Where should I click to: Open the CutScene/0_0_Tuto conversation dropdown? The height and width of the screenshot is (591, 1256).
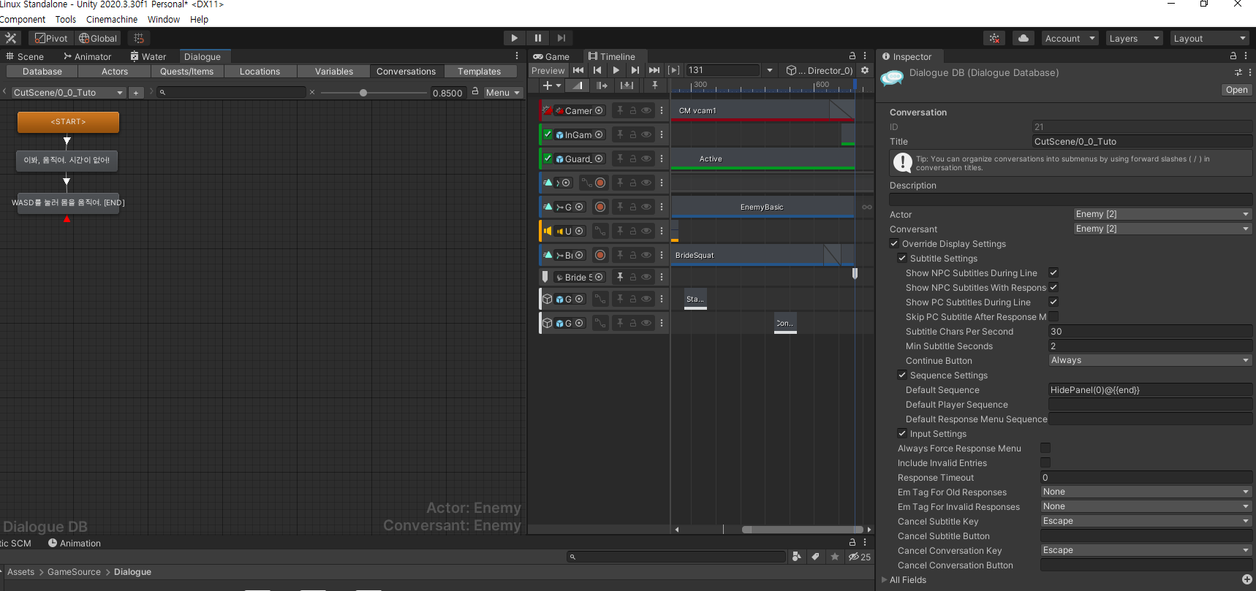[x=68, y=93]
